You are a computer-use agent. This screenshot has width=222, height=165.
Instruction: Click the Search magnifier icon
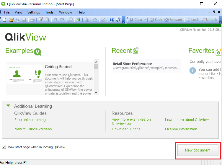pyautogui.click(x=70, y=20)
